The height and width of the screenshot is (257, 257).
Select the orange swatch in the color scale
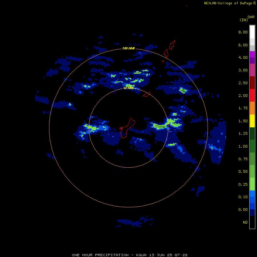point(252,108)
